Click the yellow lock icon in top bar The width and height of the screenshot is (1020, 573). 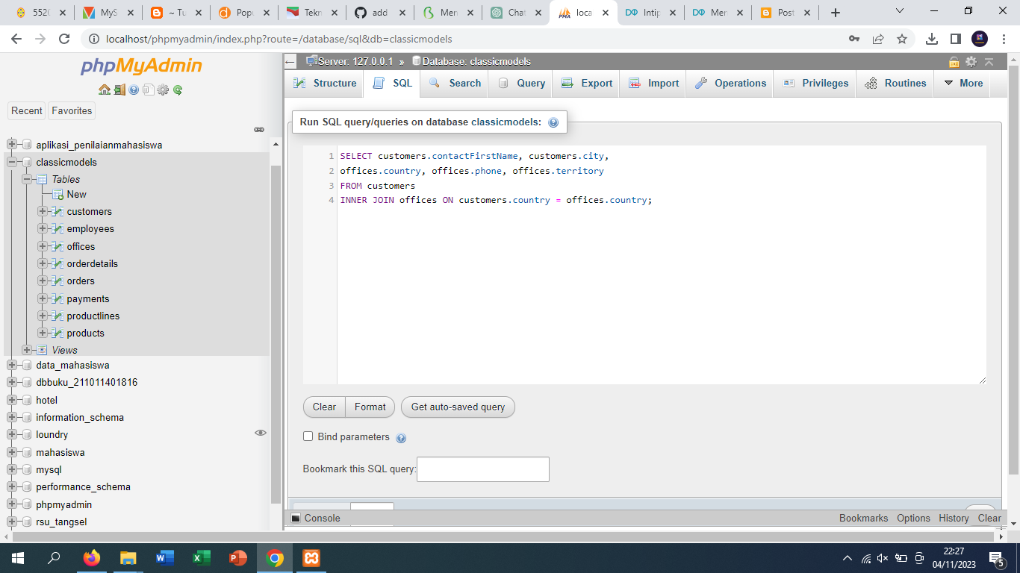click(954, 62)
